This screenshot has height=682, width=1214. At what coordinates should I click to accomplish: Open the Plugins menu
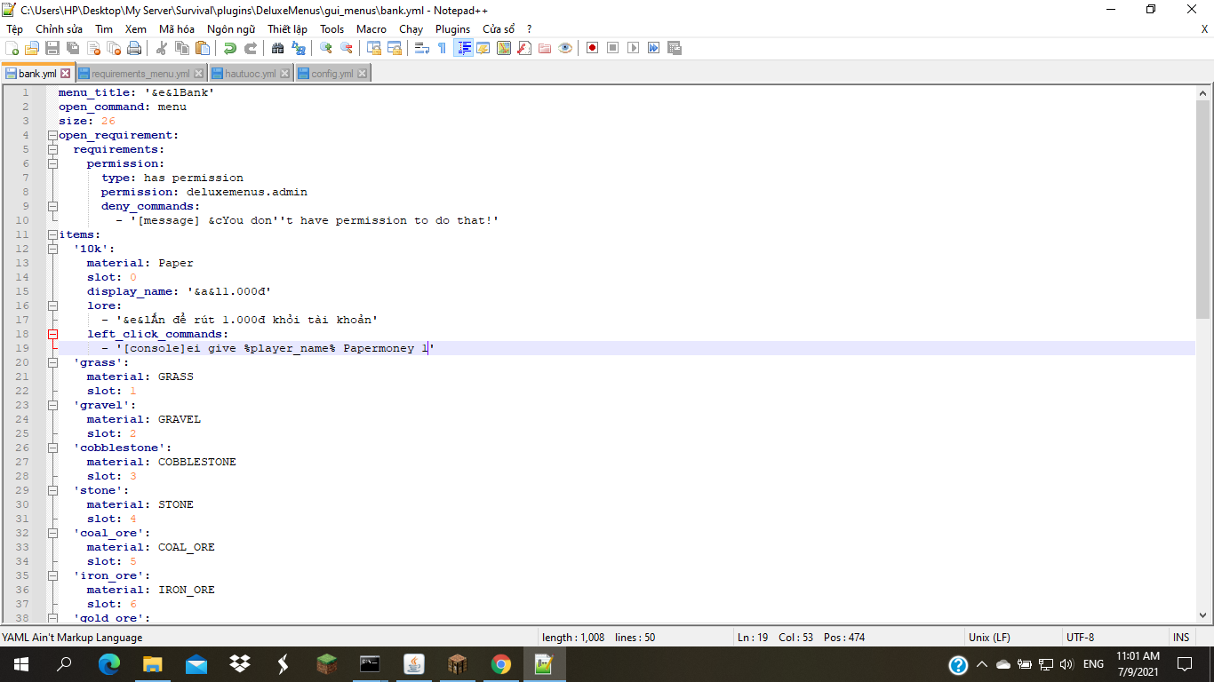point(452,28)
